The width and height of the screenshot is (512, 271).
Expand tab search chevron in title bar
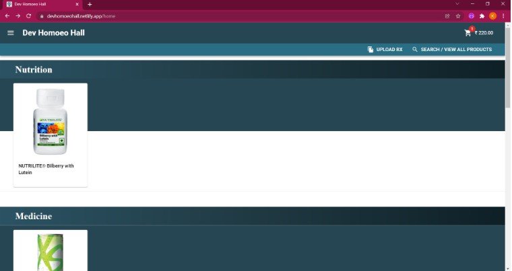pyautogui.click(x=457, y=4)
